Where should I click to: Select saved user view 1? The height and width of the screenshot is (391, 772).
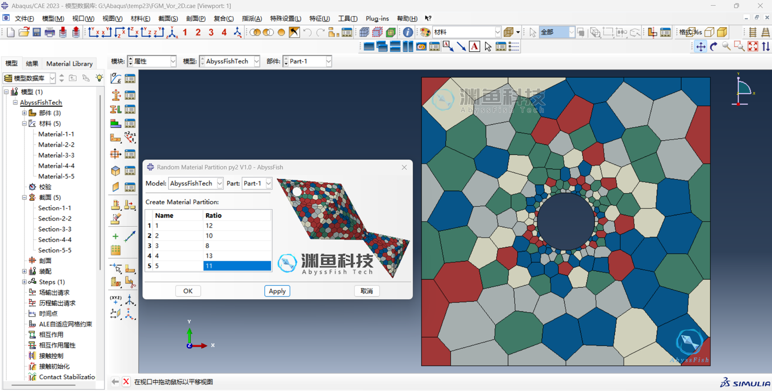point(185,32)
